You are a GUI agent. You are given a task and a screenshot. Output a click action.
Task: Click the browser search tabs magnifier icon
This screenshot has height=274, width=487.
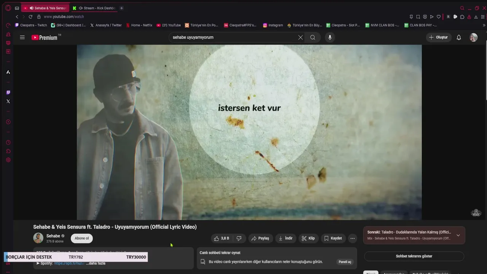point(462,8)
